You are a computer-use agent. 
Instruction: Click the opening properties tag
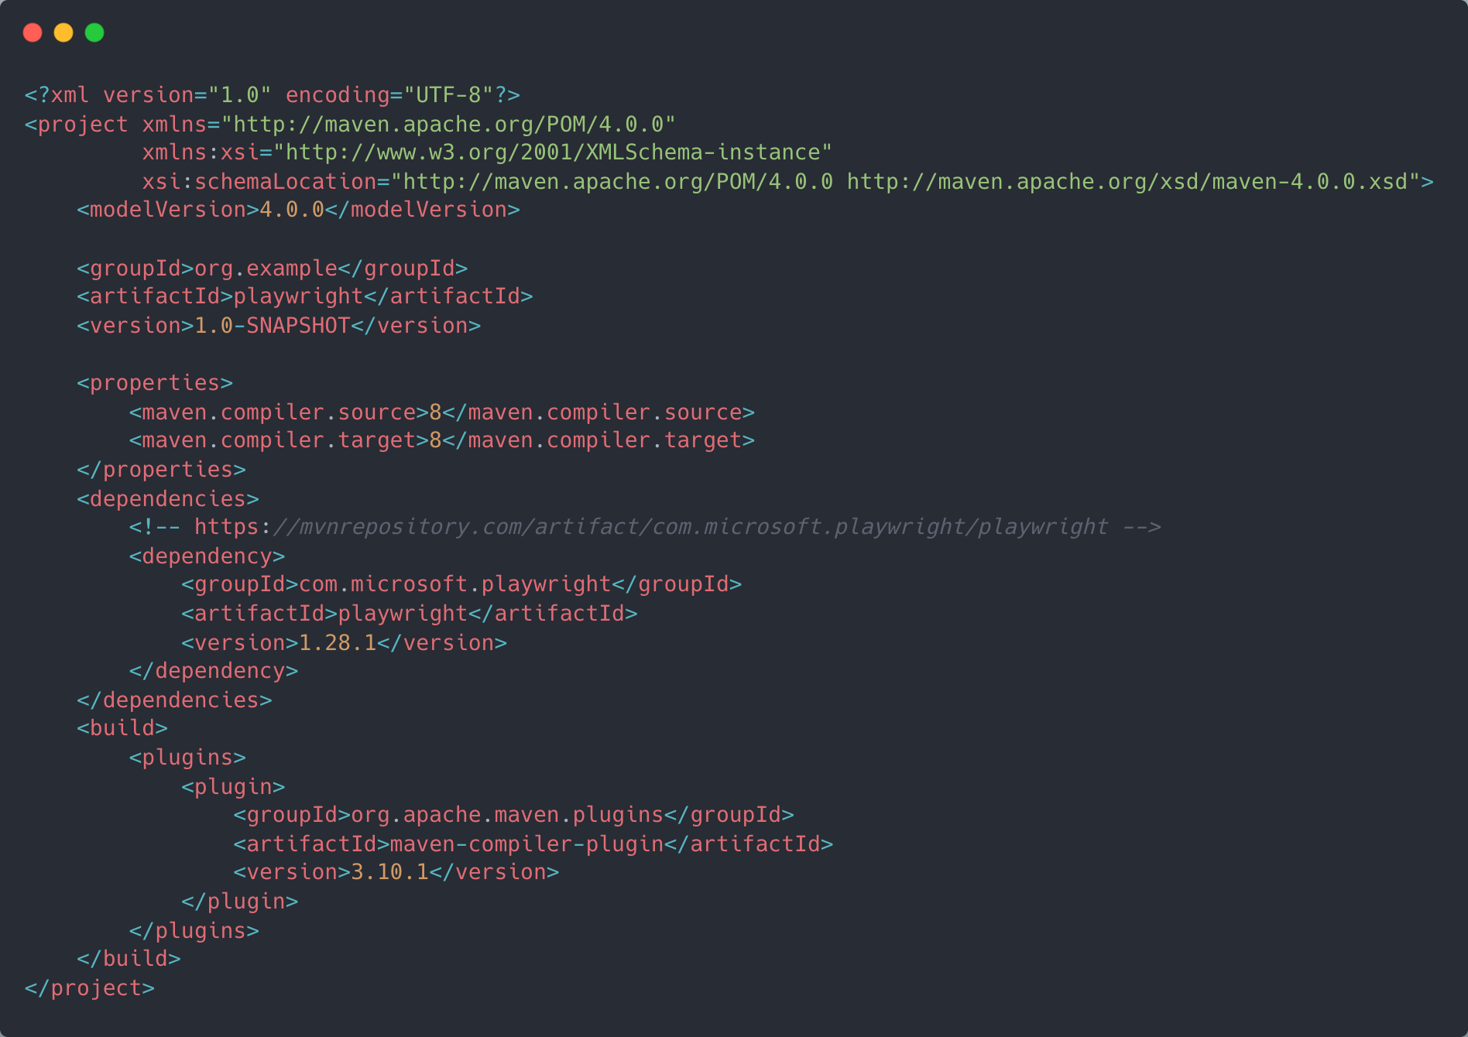(x=155, y=383)
